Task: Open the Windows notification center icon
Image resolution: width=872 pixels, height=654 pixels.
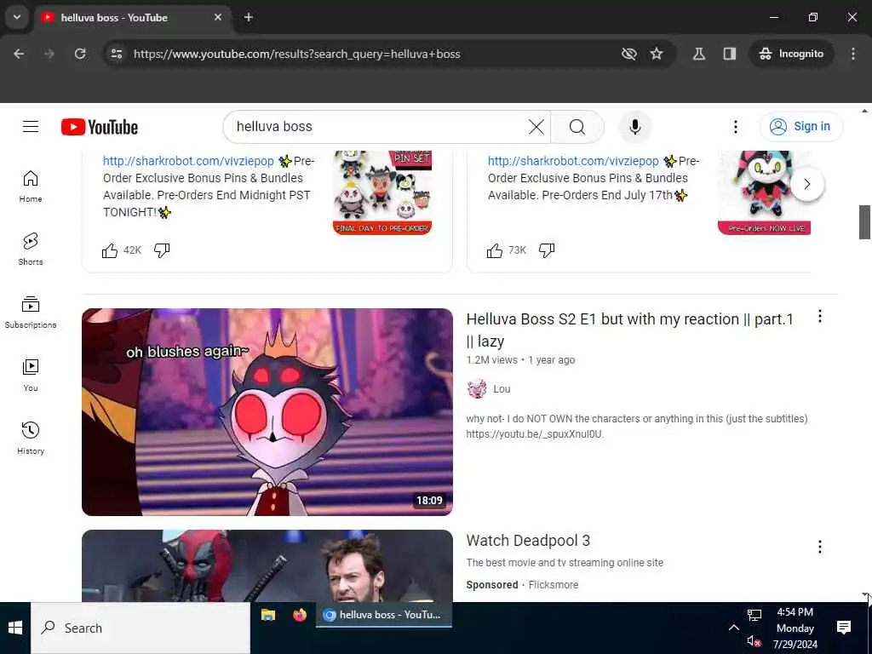Action: (844, 628)
